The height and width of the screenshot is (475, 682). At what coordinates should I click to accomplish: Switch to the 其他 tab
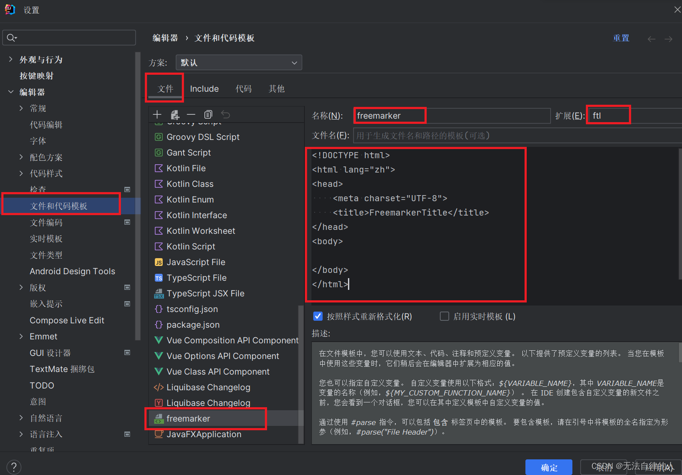(277, 89)
